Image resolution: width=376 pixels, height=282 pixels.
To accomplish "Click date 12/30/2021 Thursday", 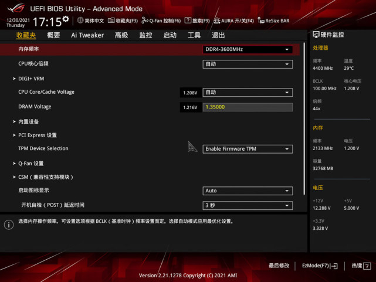I will pyautogui.click(x=18, y=23).
